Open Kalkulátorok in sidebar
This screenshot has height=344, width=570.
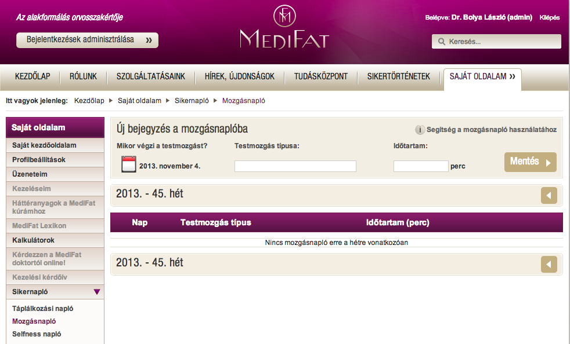point(55,240)
